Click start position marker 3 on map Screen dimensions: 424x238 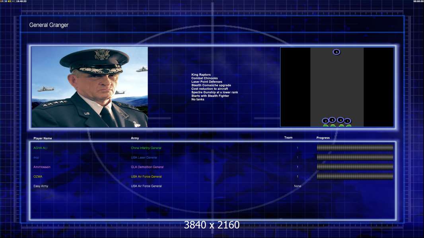pos(333,120)
